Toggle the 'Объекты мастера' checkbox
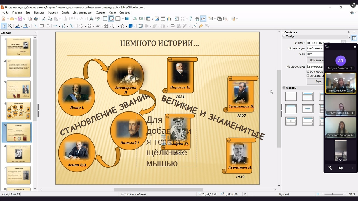358x201 pixels. [308, 76]
